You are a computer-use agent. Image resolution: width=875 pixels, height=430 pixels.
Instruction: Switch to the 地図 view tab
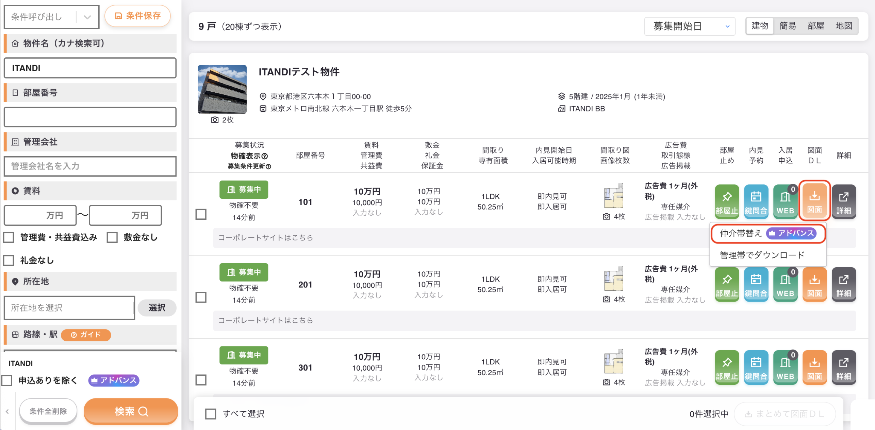pyautogui.click(x=844, y=26)
